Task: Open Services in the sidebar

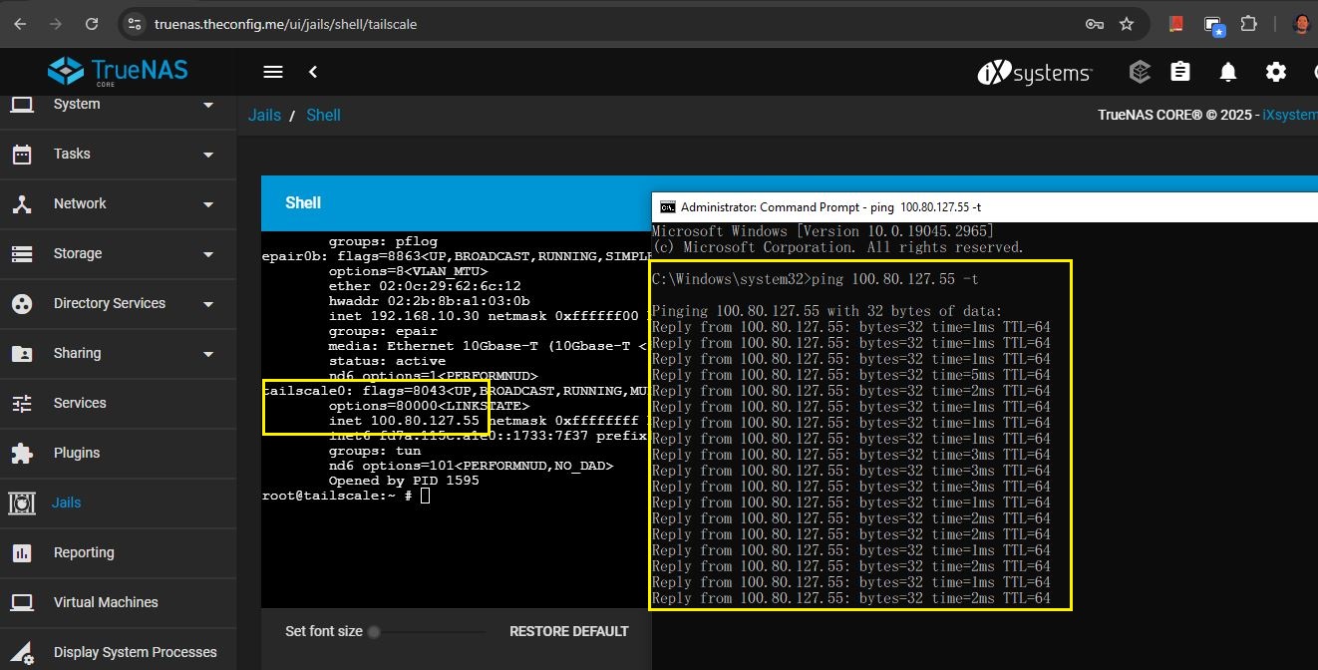Action: (x=118, y=403)
